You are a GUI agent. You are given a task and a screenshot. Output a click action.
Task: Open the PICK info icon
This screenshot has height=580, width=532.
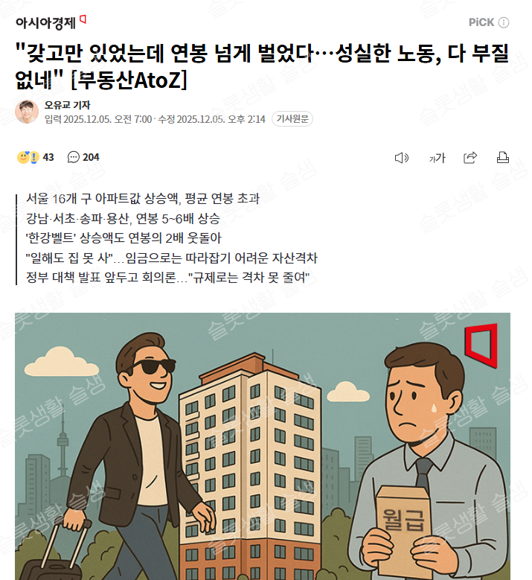(504, 22)
